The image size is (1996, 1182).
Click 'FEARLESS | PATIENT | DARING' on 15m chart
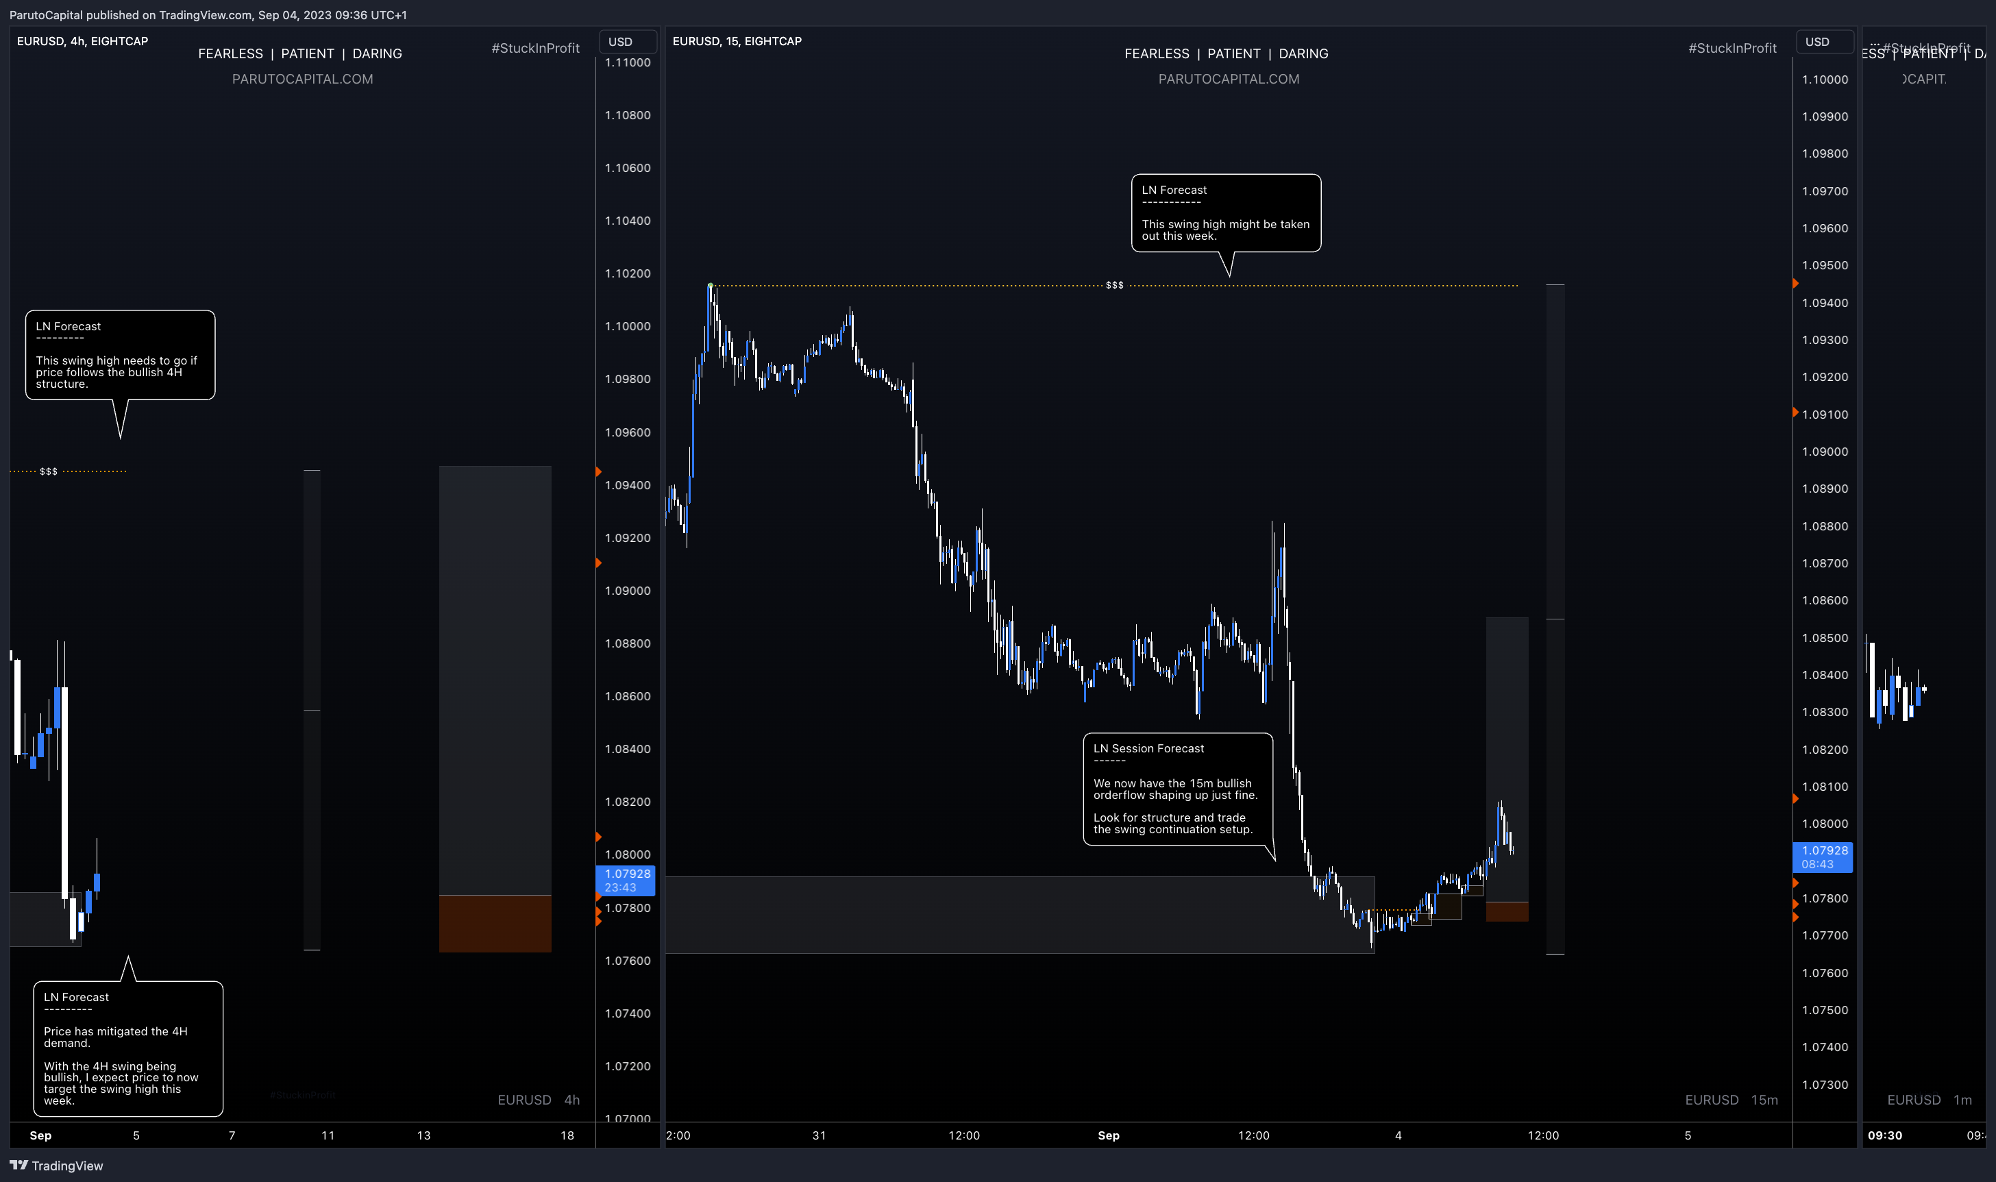pyautogui.click(x=1227, y=53)
